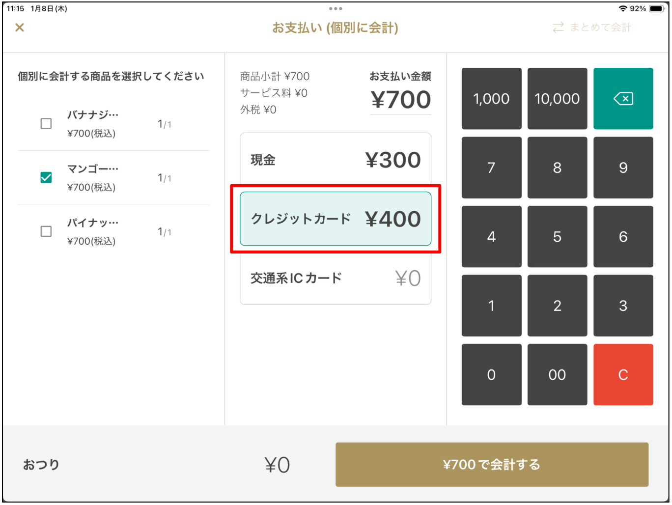Viewport: 672px width, 505px height.
Task: Tap the 10,000 quick amount key
Action: [x=557, y=99]
